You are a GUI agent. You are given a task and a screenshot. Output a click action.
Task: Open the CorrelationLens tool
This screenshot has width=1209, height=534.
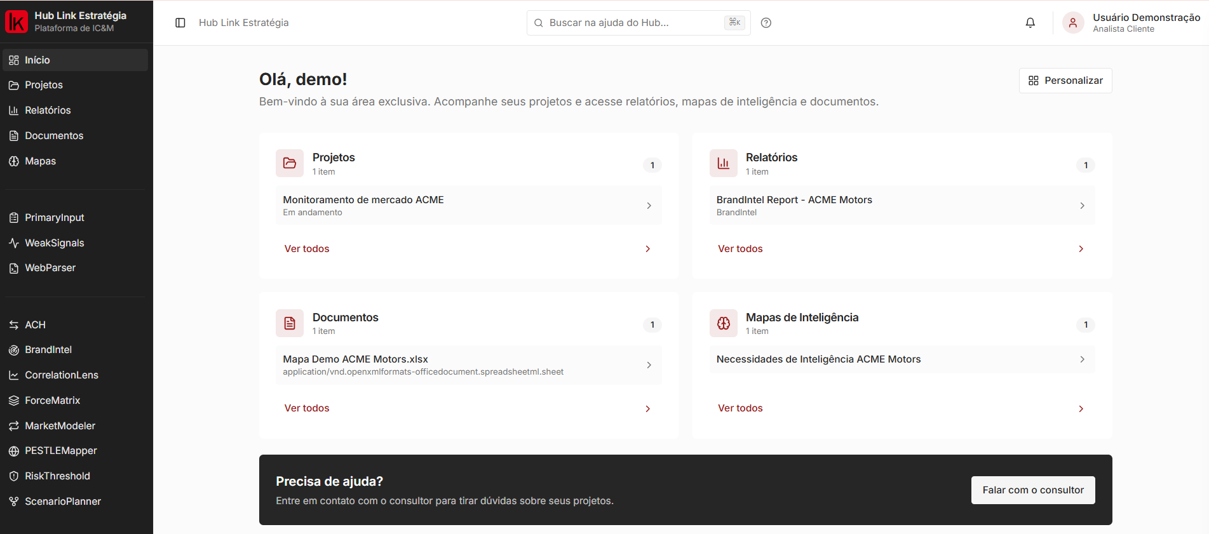pos(76,375)
